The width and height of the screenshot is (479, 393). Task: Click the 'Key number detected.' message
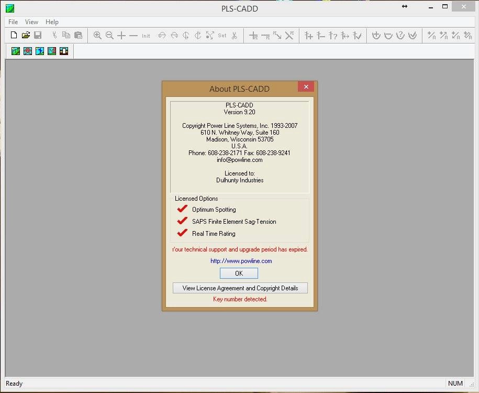tap(240, 299)
